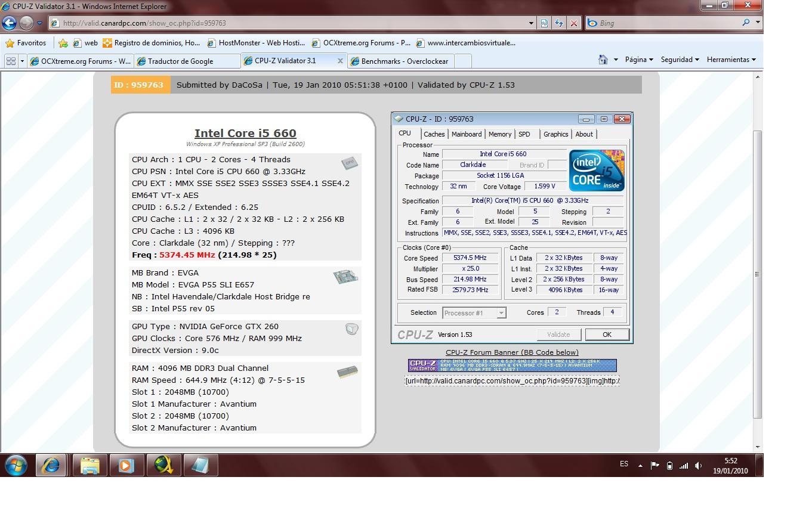The width and height of the screenshot is (812, 511).
Task: Click the search magnifier icon
Action: pyautogui.click(x=746, y=23)
